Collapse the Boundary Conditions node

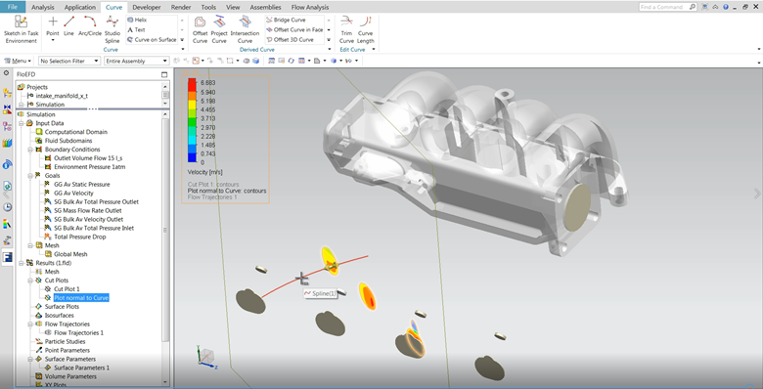point(30,150)
